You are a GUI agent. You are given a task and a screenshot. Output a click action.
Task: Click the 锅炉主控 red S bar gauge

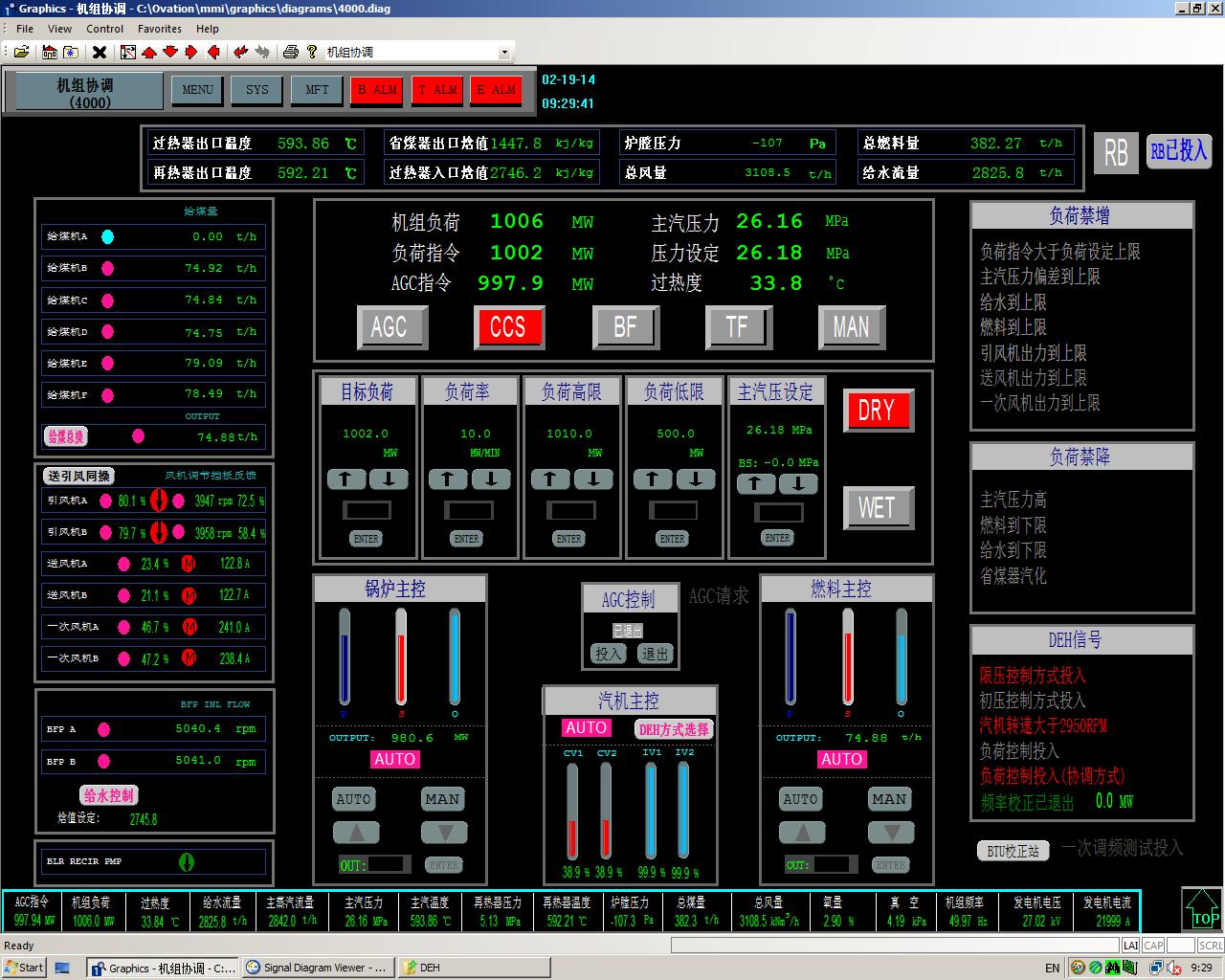point(401,657)
